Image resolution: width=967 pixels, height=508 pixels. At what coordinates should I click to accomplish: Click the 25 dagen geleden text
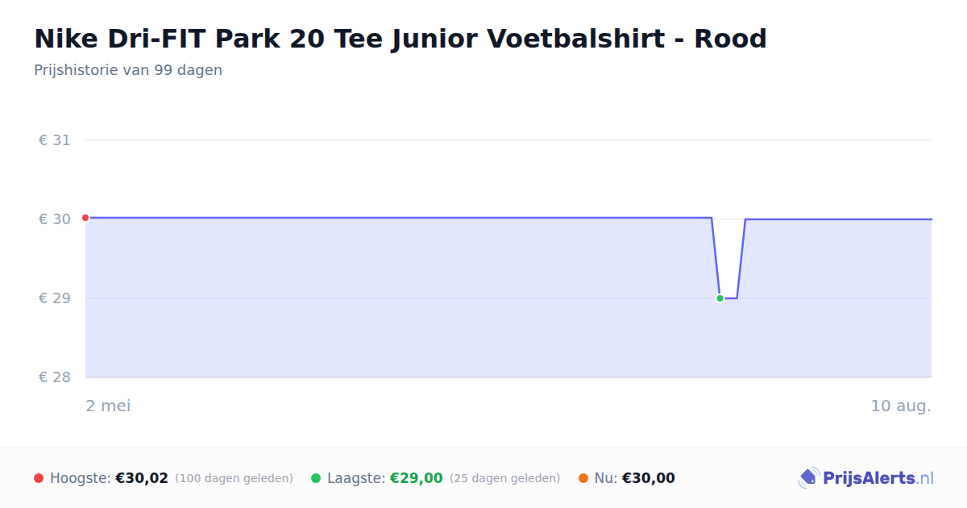[x=505, y=478]
